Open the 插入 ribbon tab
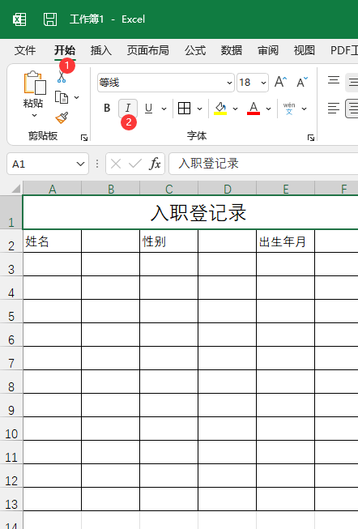The height and width of the screenshot is (529, 358). coord(101,50)
